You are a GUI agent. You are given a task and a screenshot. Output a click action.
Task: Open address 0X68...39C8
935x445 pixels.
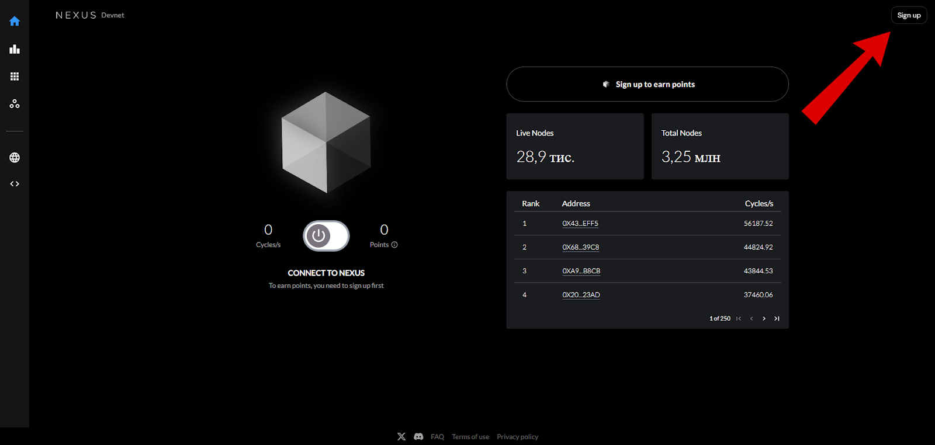[581, 248]
